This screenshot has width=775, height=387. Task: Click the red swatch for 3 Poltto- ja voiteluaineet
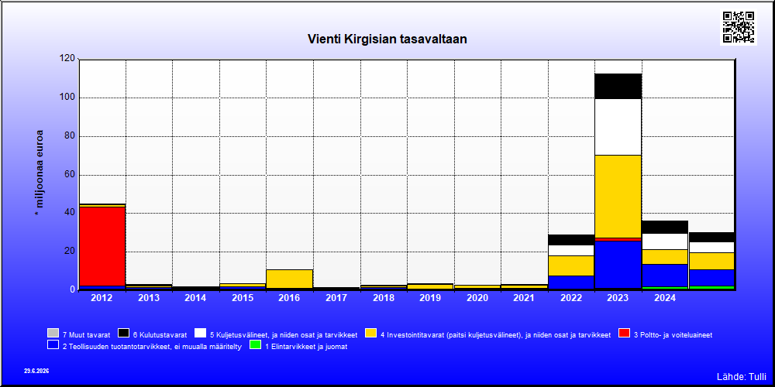pos(624,333)
